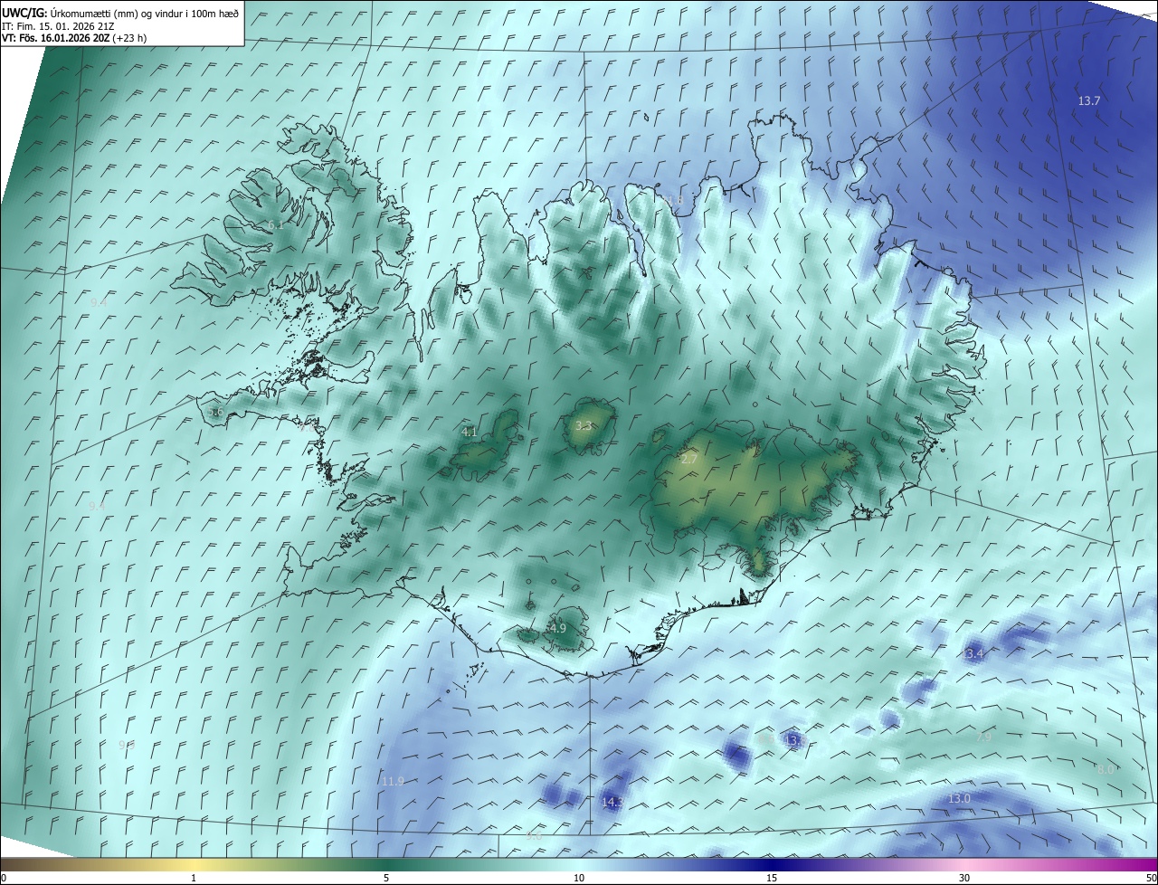Click the 13.7 value label on the map

1089,101
